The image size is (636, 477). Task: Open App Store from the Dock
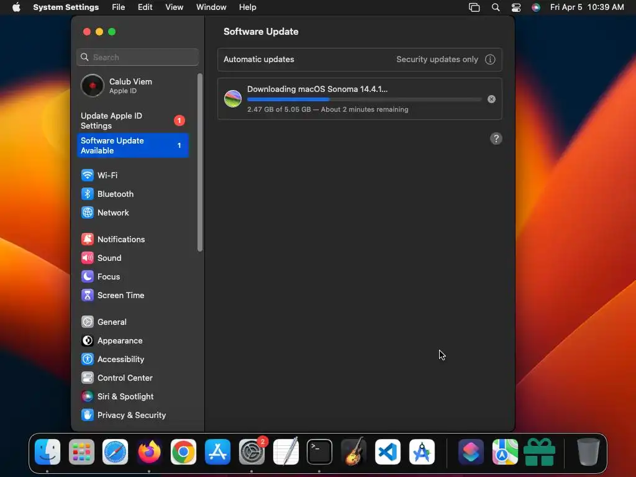[217, 452]
